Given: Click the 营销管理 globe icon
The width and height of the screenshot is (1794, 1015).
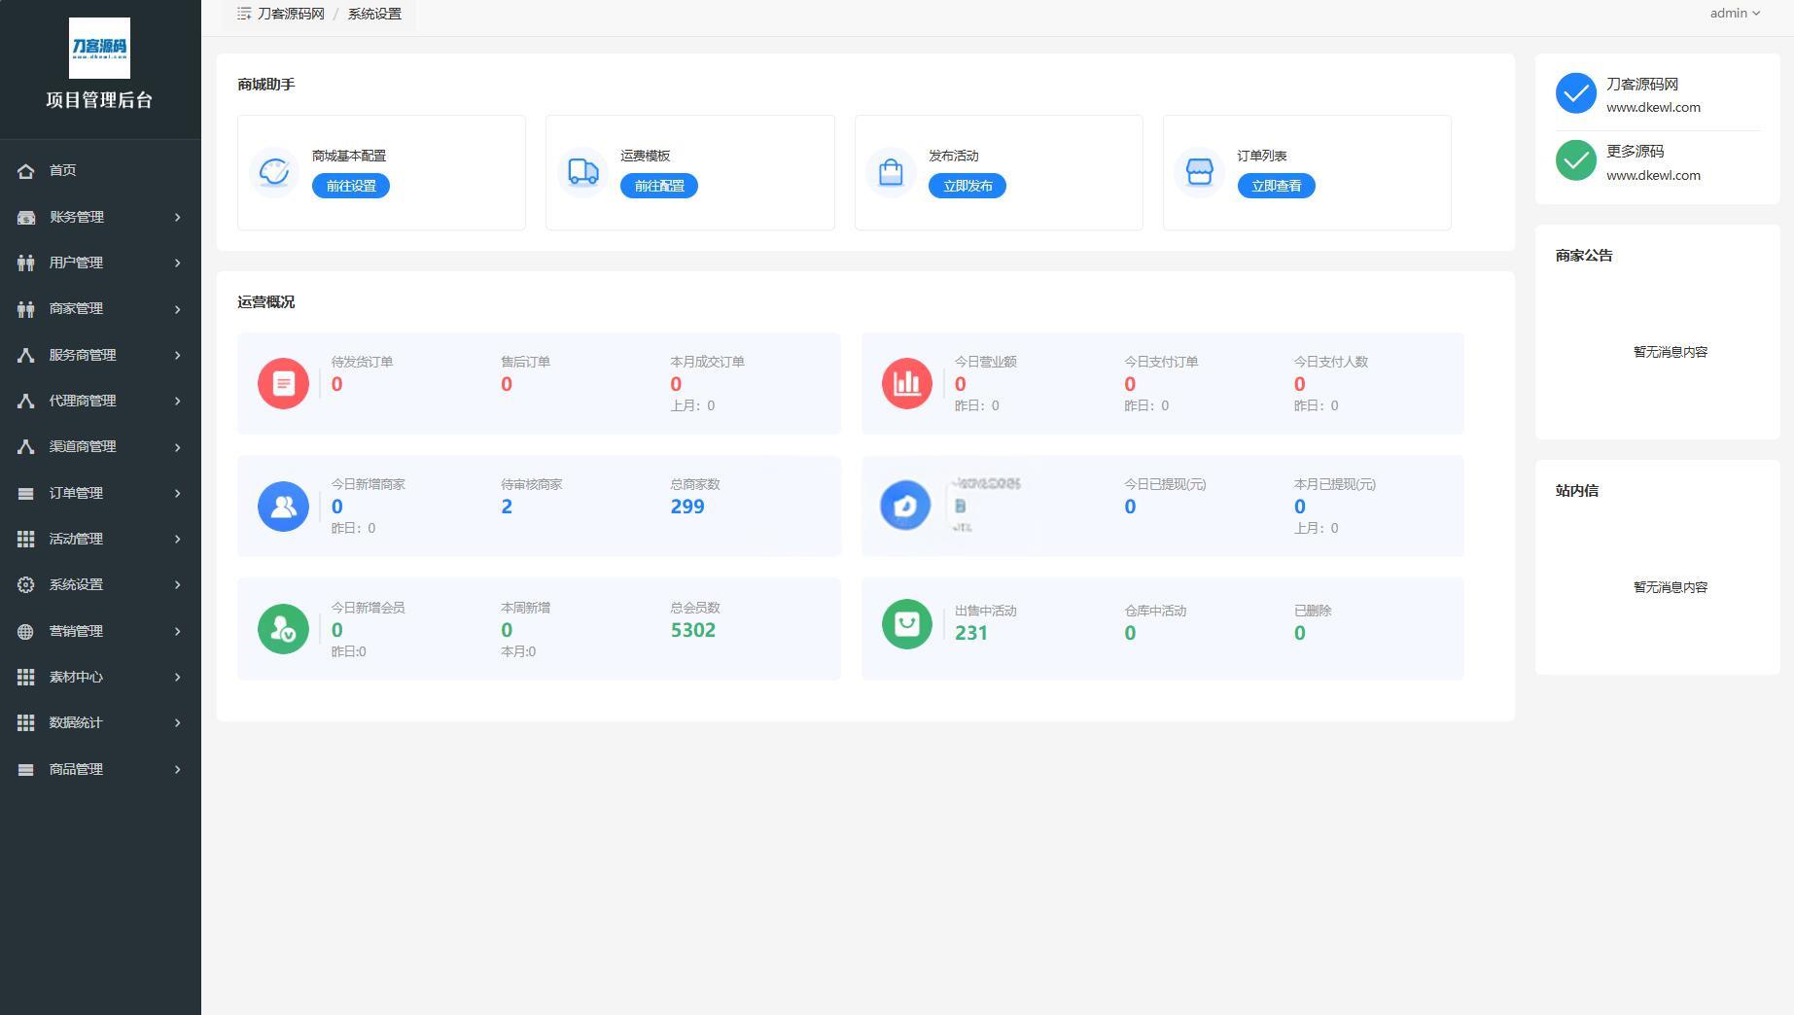Looking at the screenshot, I should 26,631.
